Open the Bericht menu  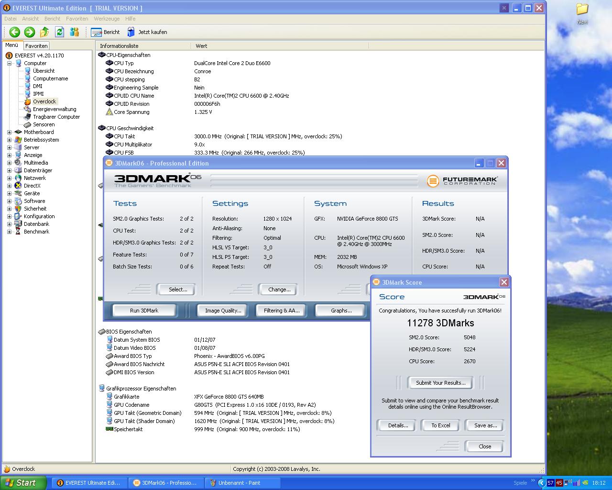click(x=52, y=19)
